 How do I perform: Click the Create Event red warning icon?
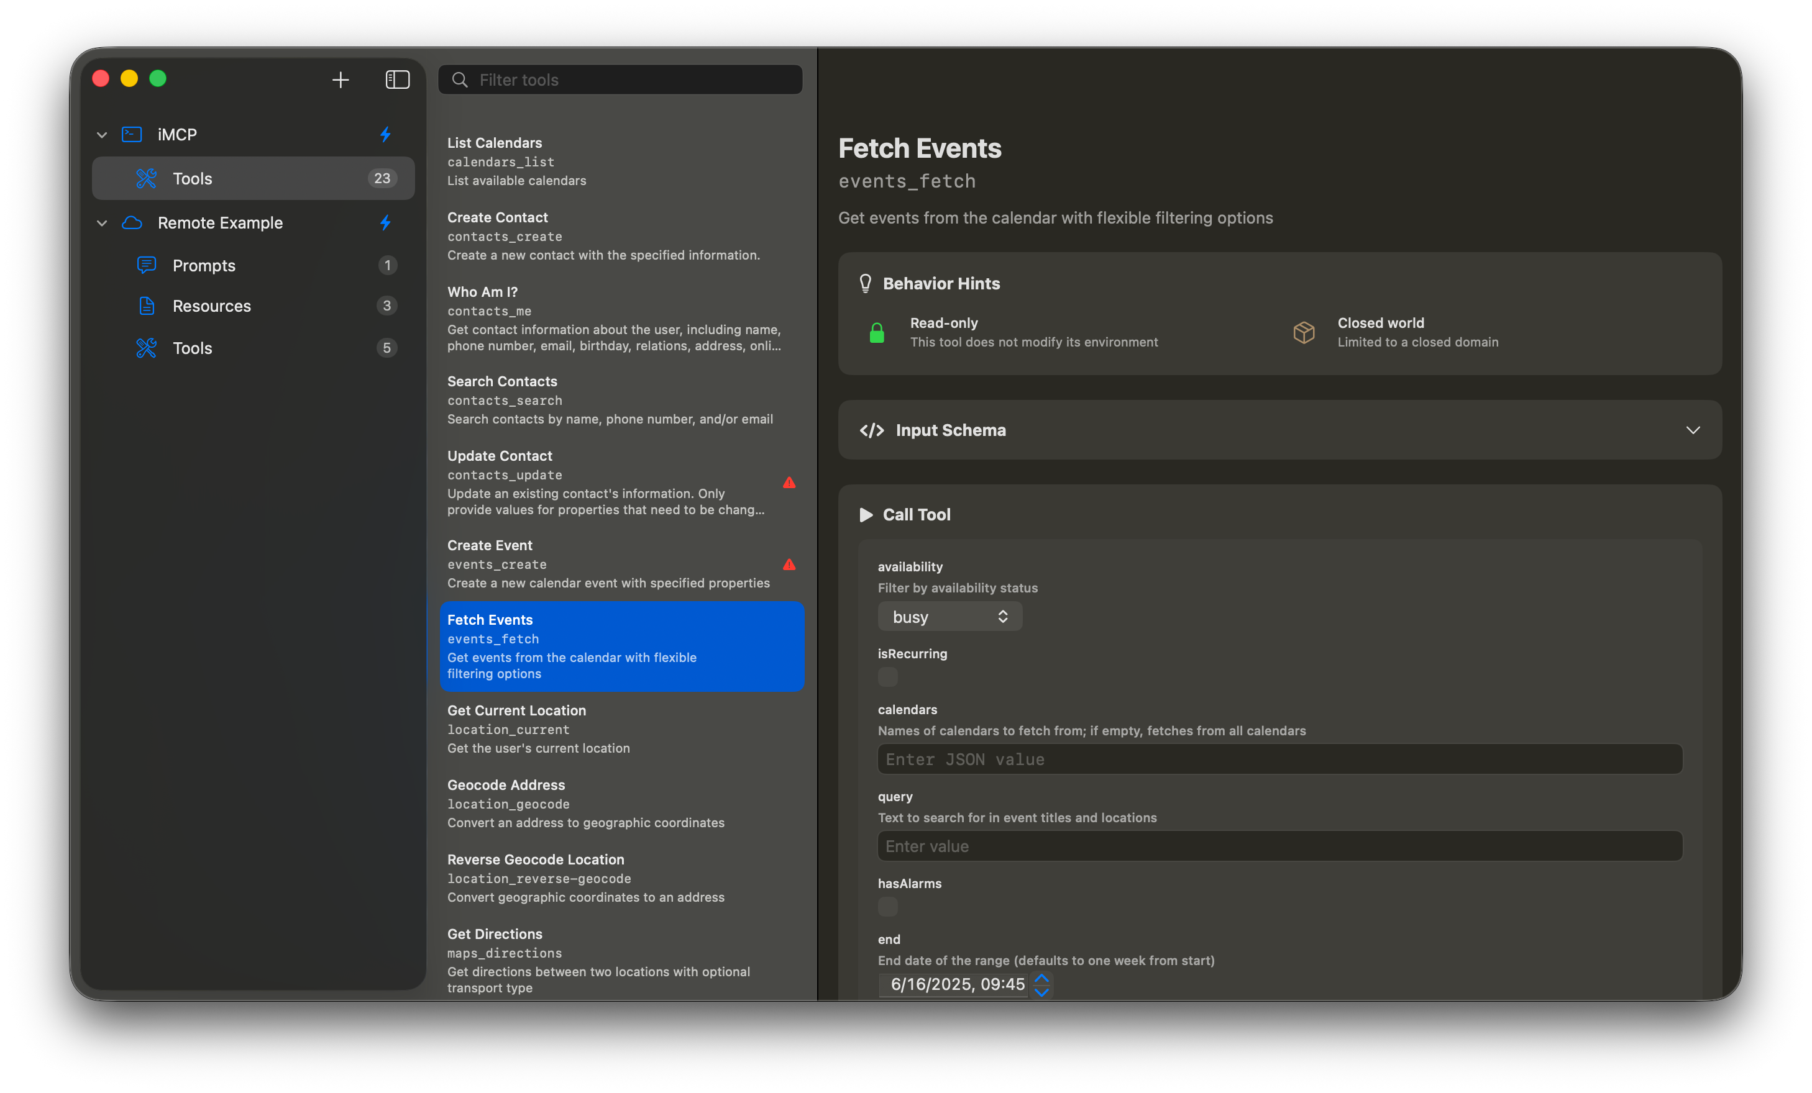pyautogui.click(x=789, y=565)
